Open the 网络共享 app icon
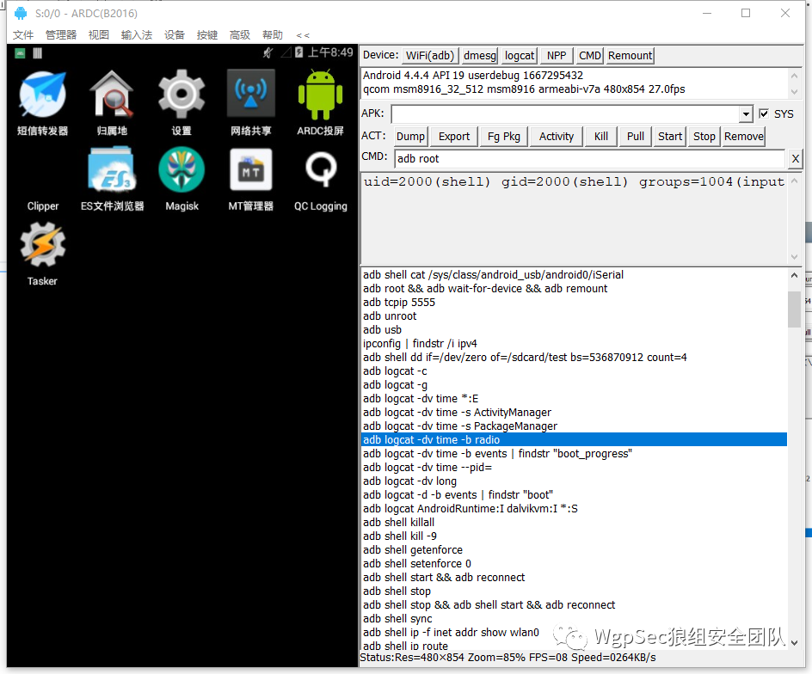 (250, 95)
